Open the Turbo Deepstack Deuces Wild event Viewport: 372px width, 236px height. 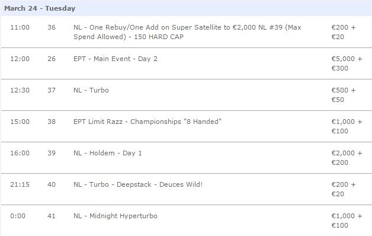tap(138, 184)
